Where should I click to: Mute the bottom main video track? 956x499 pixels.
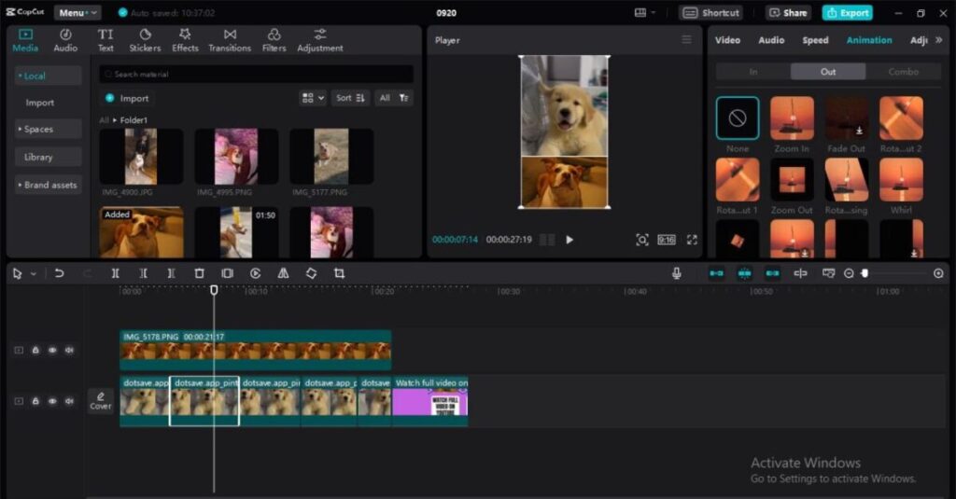(x=69, y=401)
